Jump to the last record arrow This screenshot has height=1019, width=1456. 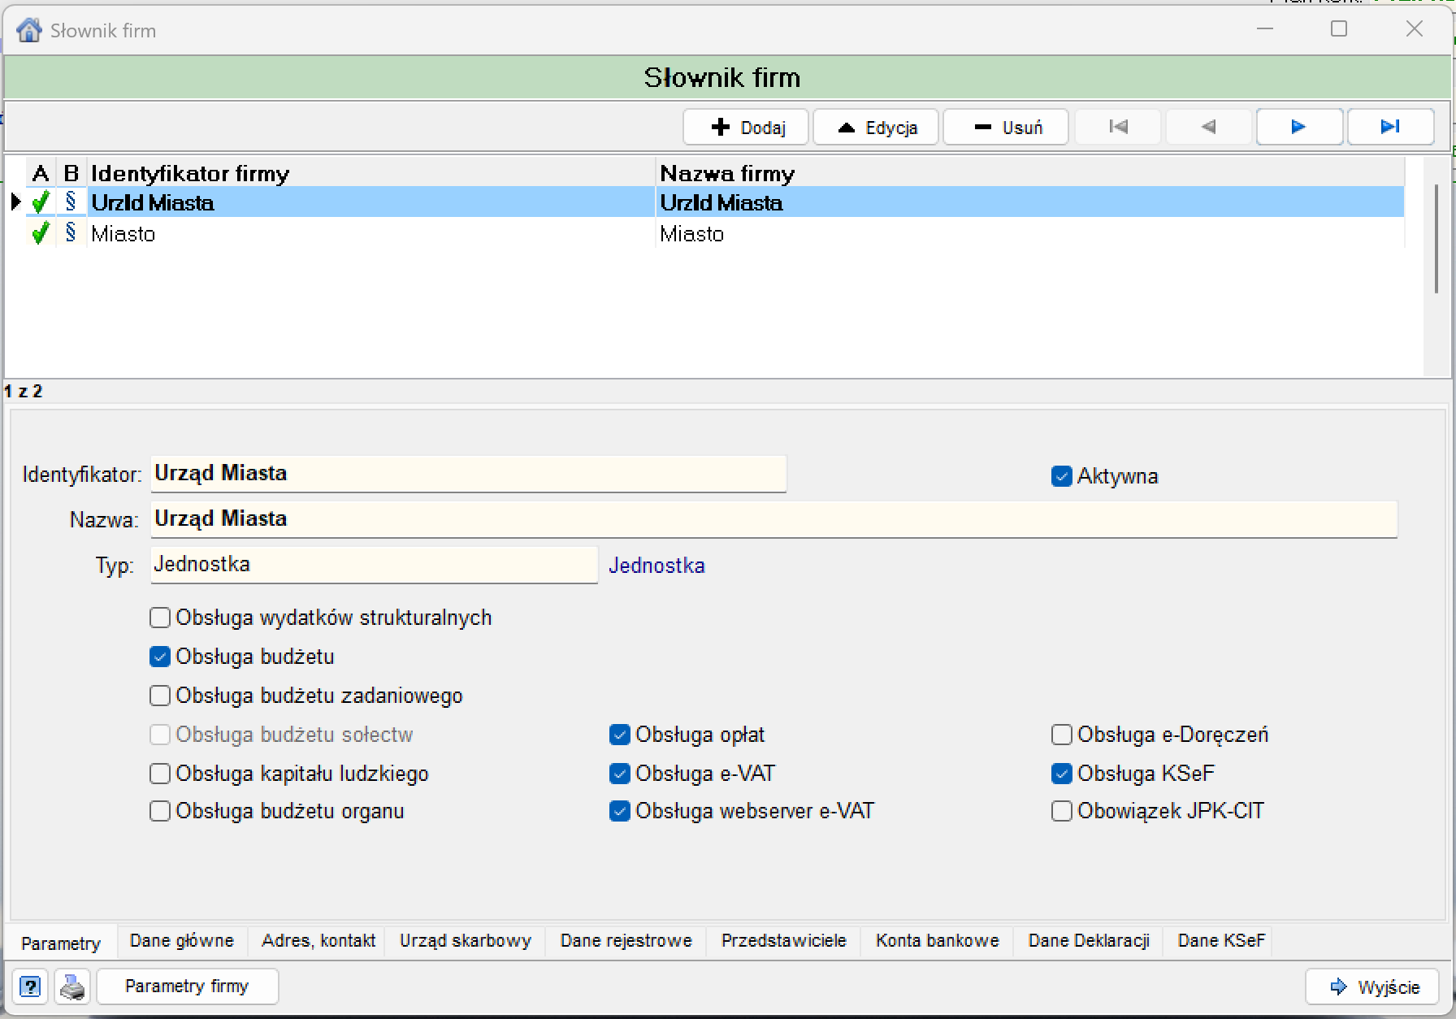coord(1390,127)
